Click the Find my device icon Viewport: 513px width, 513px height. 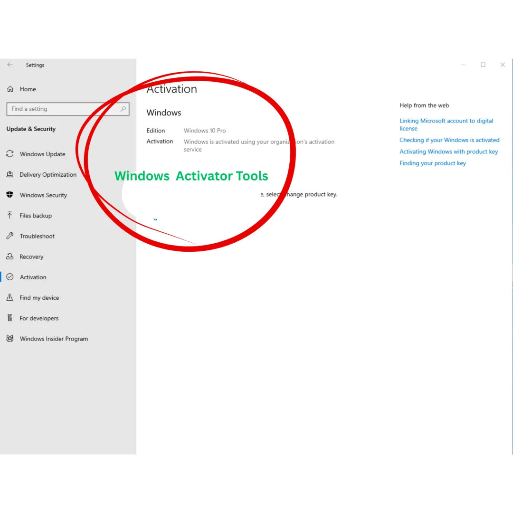point(9,298)
